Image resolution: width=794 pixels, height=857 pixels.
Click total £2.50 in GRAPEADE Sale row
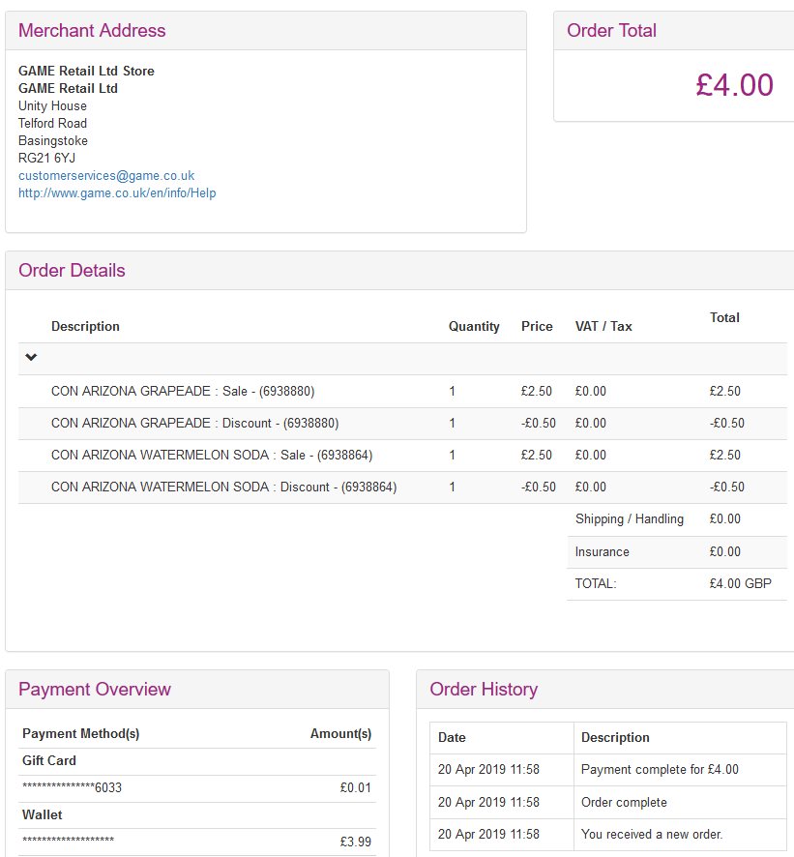pos(725,392)
